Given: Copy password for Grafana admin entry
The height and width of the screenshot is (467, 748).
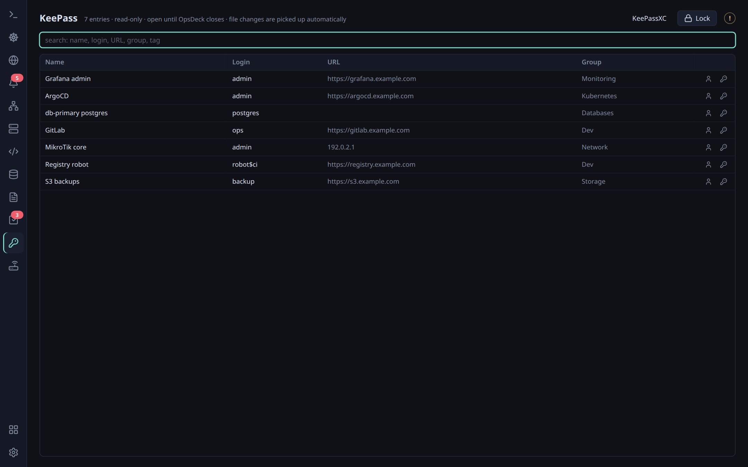Looking at the screenshot, I should coord(723,79).
